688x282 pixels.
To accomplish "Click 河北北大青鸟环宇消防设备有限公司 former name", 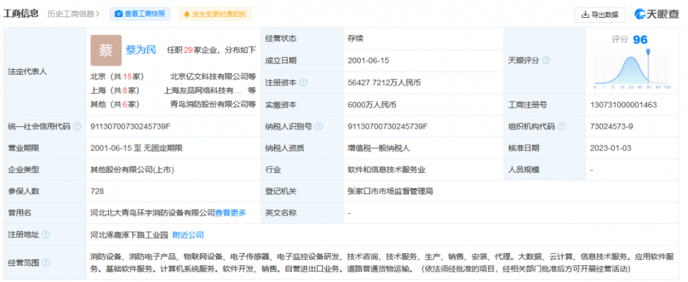I will point(153,213).
